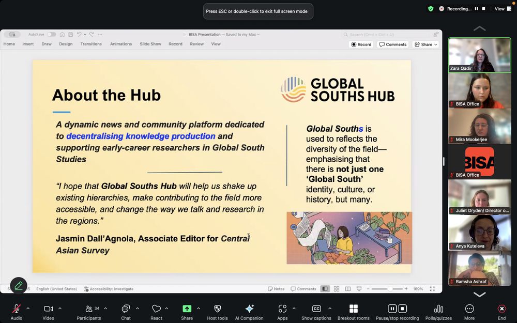Toggle Comments pane in status bar

303,289
